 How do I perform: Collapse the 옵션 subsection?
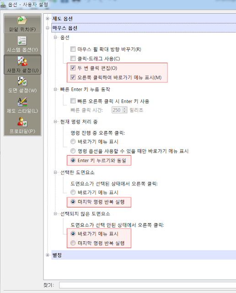click(x=55, y=38)
